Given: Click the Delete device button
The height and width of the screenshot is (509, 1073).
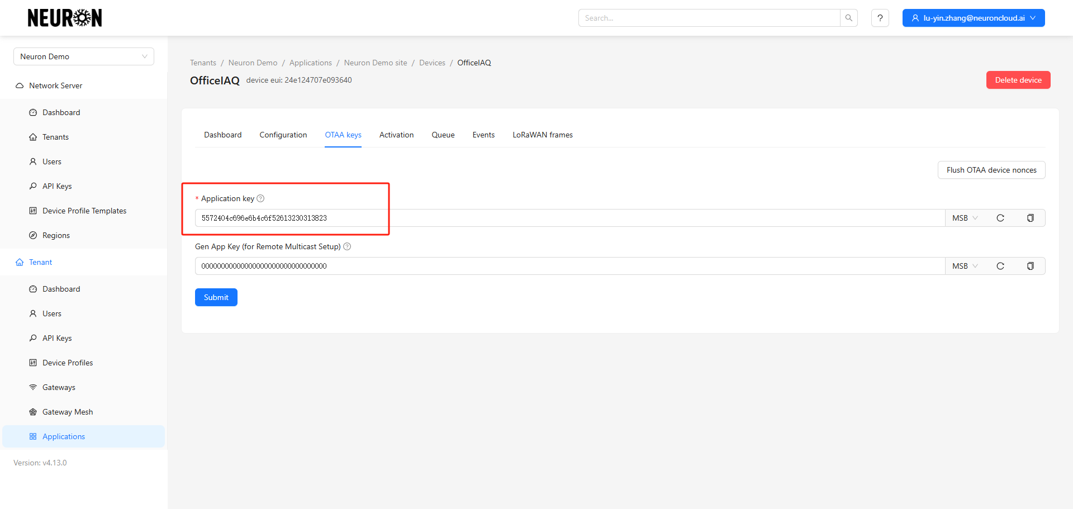Looking at the screenshot, I should [x=1018, y=80].
